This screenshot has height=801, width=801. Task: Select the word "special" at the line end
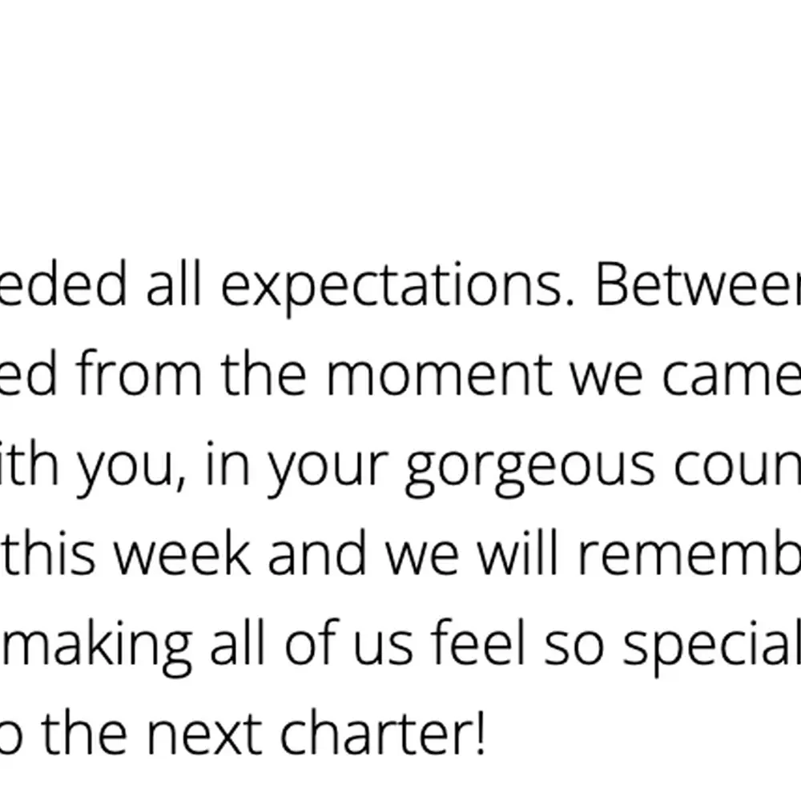coord(711,648)
